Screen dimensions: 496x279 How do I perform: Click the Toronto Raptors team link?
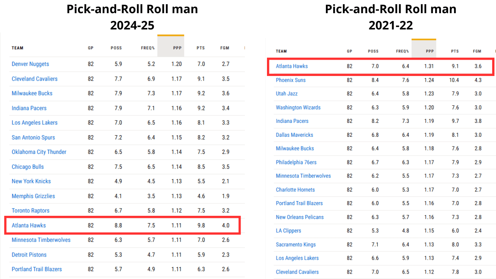click(31, 210)
